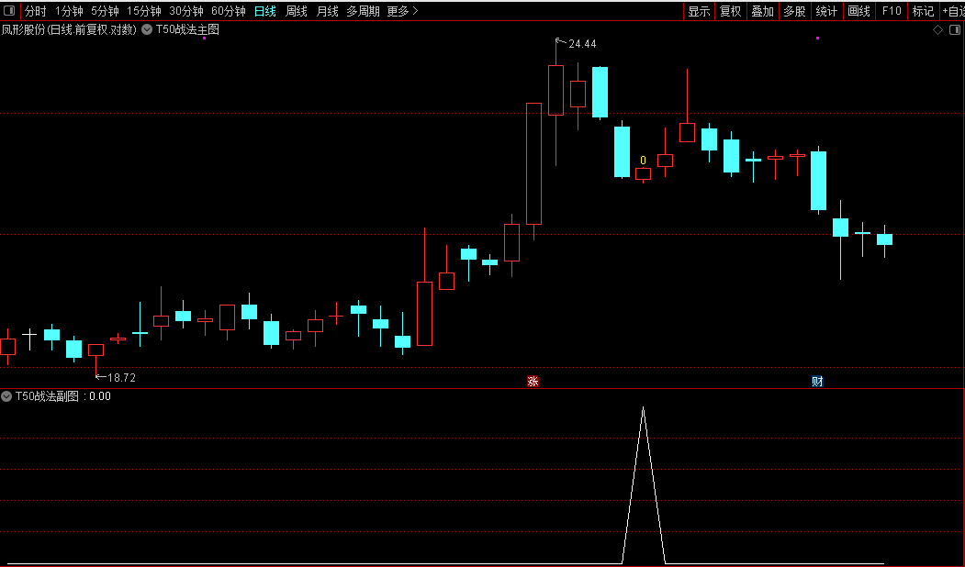Open the 统计 statistics button
Image resolution: width=965 pixels, height=567 pixels.
tap(826, 11)
